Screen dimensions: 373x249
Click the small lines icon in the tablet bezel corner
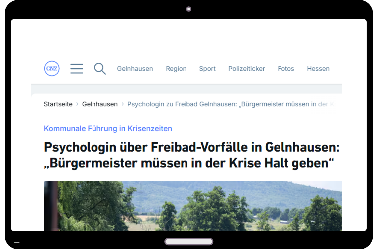click(16, 244)
